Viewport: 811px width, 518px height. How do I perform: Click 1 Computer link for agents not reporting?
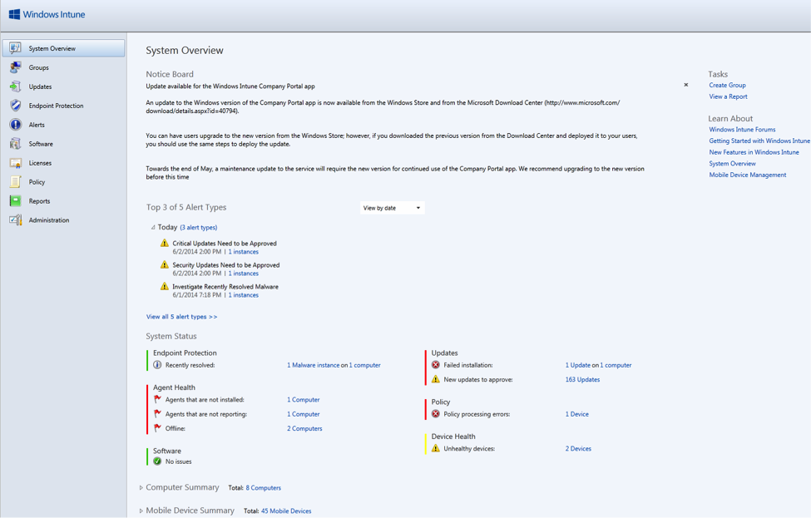[x=304, y=414]
